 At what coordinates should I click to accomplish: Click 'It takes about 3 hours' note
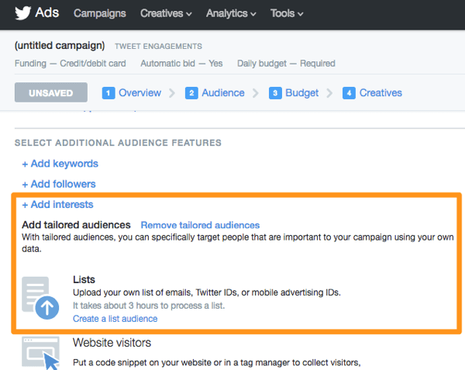(149, 306)
